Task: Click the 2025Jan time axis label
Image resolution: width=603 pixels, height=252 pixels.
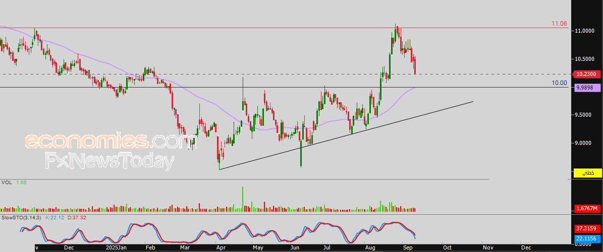Action: pos(116,248)
